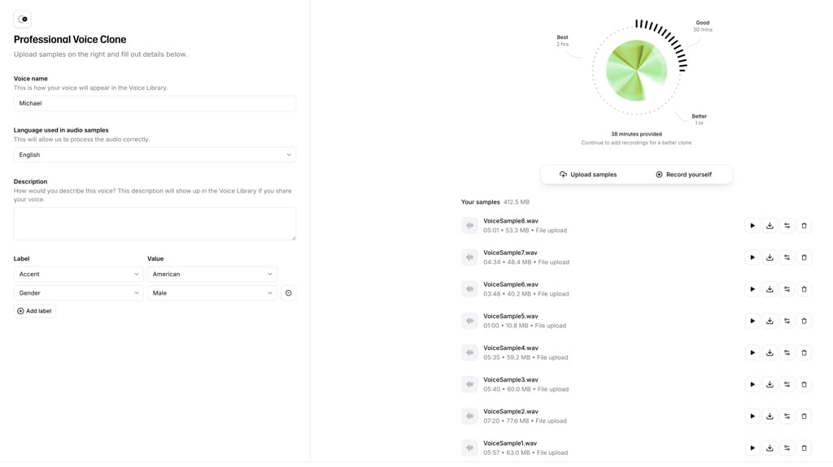Delete VoiceSample2.wav
Image resolution: width=833 pixels, height=467 pixels.
tap(804, 416)
